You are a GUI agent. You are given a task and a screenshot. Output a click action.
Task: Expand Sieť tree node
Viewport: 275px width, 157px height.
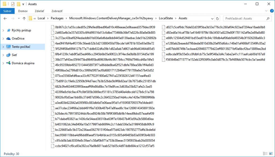3,55
